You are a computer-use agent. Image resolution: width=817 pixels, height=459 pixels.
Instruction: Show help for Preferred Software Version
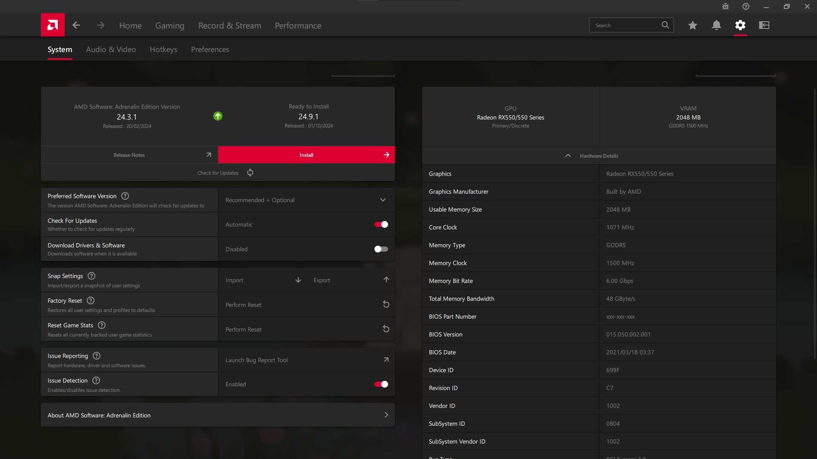(125, 196)
